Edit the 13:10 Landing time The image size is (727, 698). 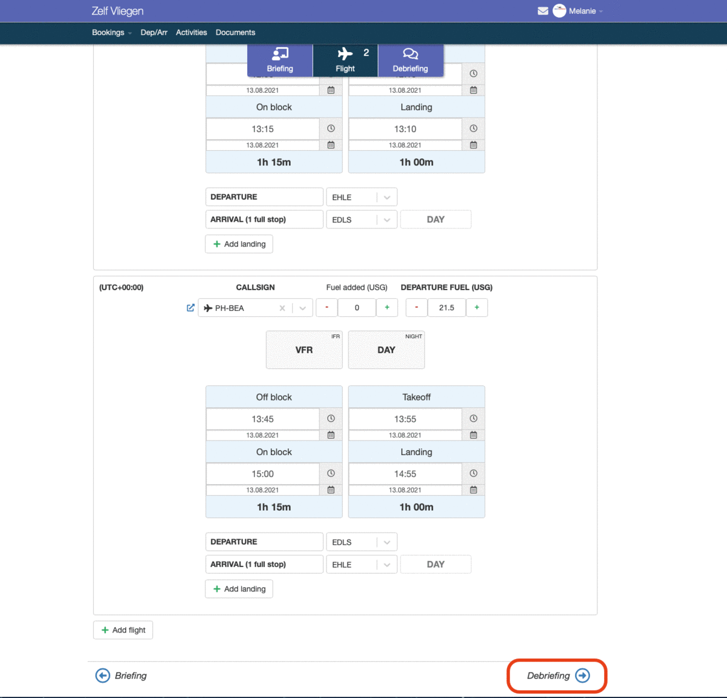[405, 129]
